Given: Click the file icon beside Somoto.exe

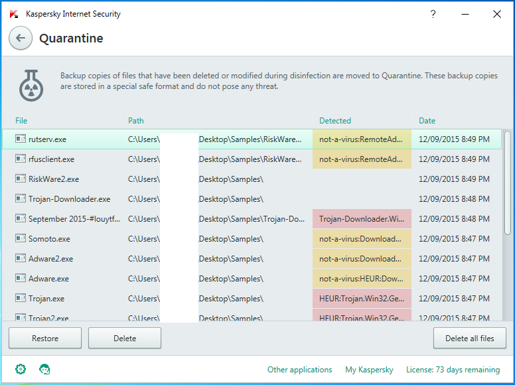Looking at the screenshot, I should click(x=21, y=238).
